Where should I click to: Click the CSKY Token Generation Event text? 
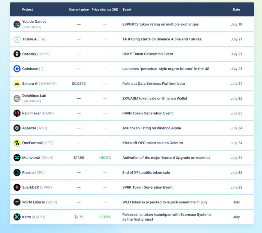(x=148, y=54)
